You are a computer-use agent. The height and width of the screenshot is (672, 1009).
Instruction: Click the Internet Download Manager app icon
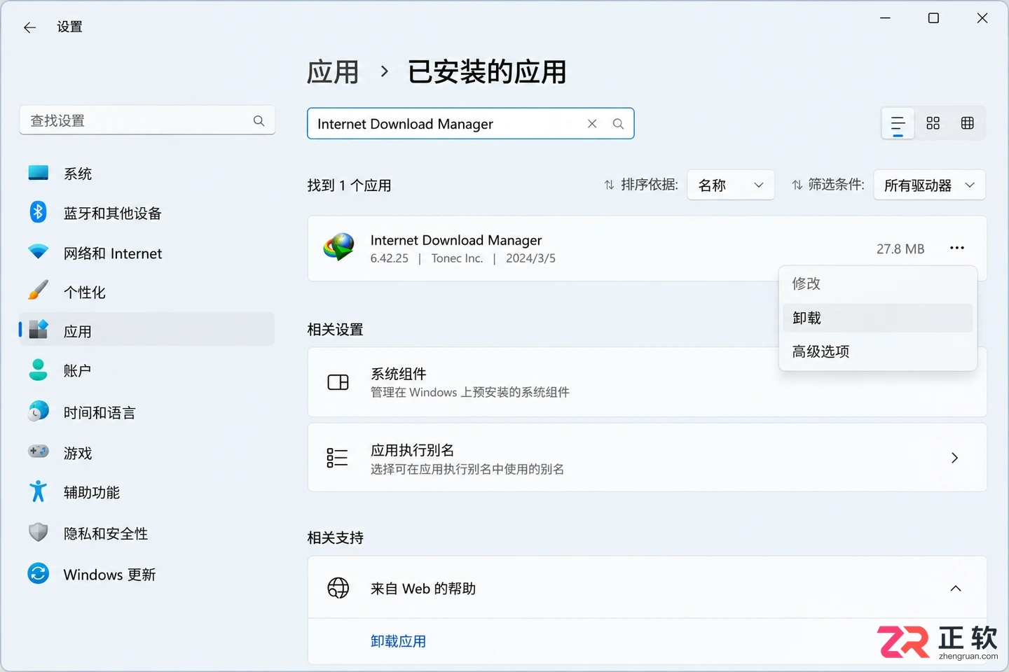coord(339,248)
